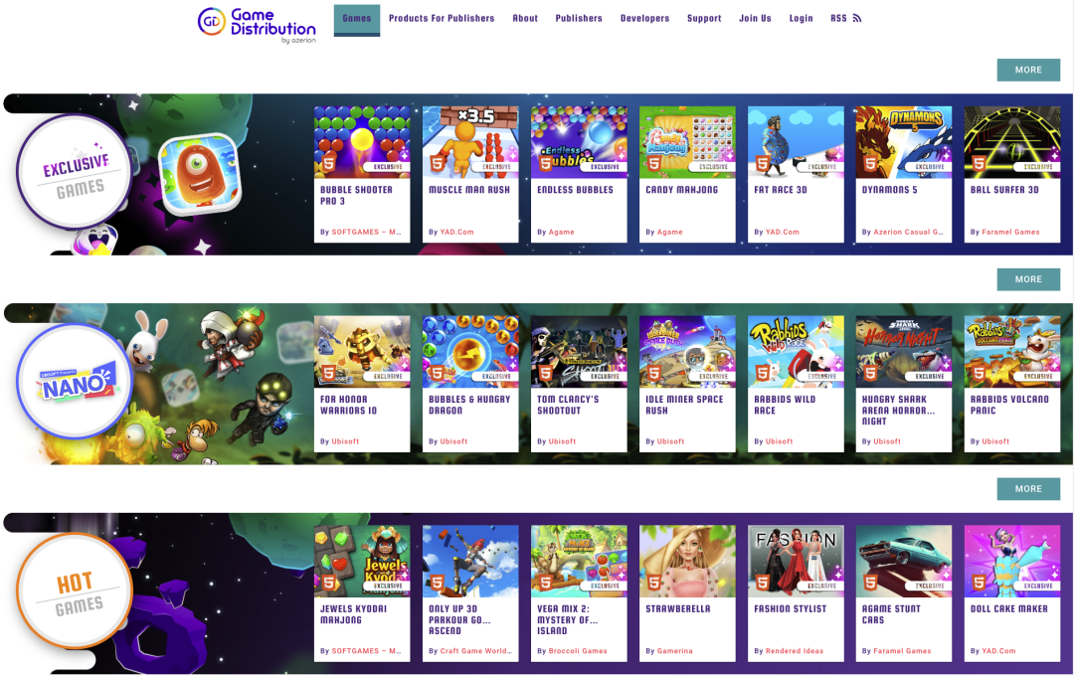Click the Dynamons 5 title text
The image size is (1074, 676).
click(x=889, y=190)
